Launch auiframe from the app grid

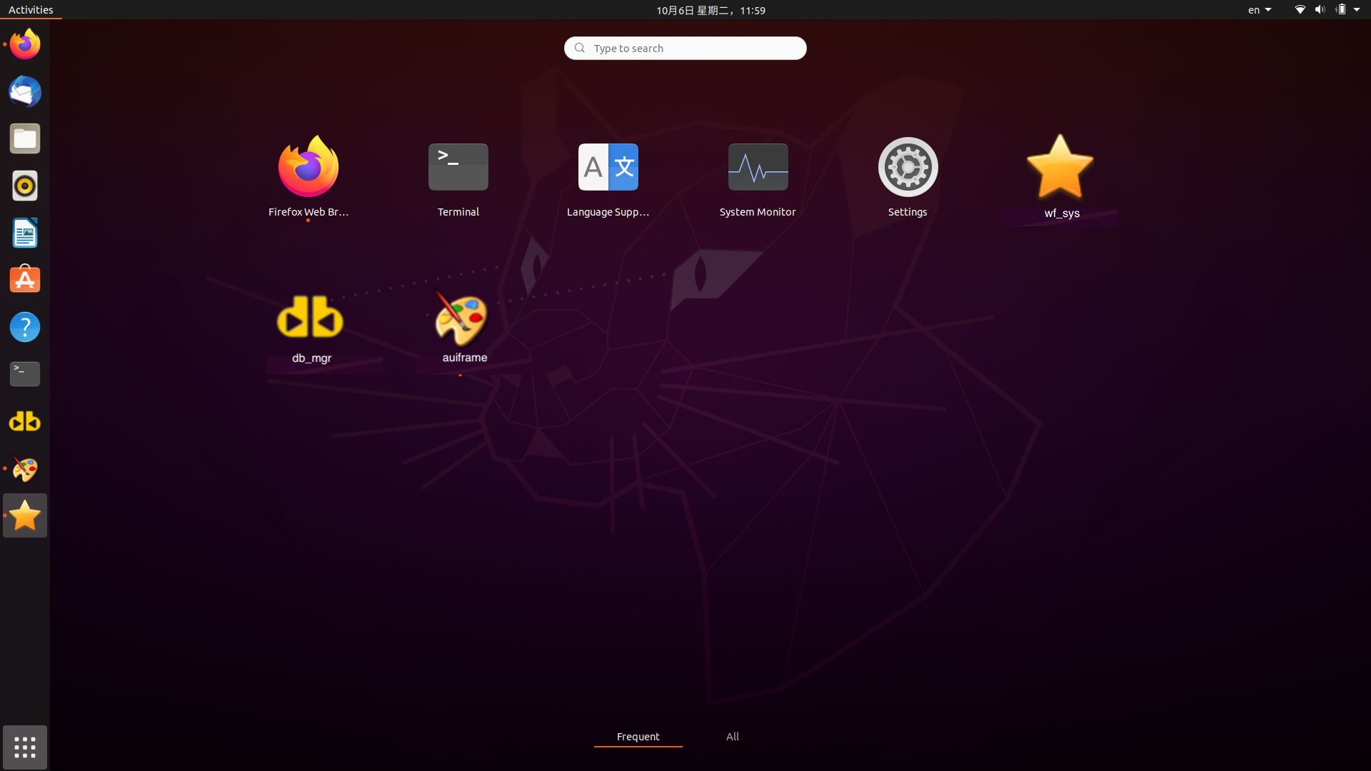(463, 320)
